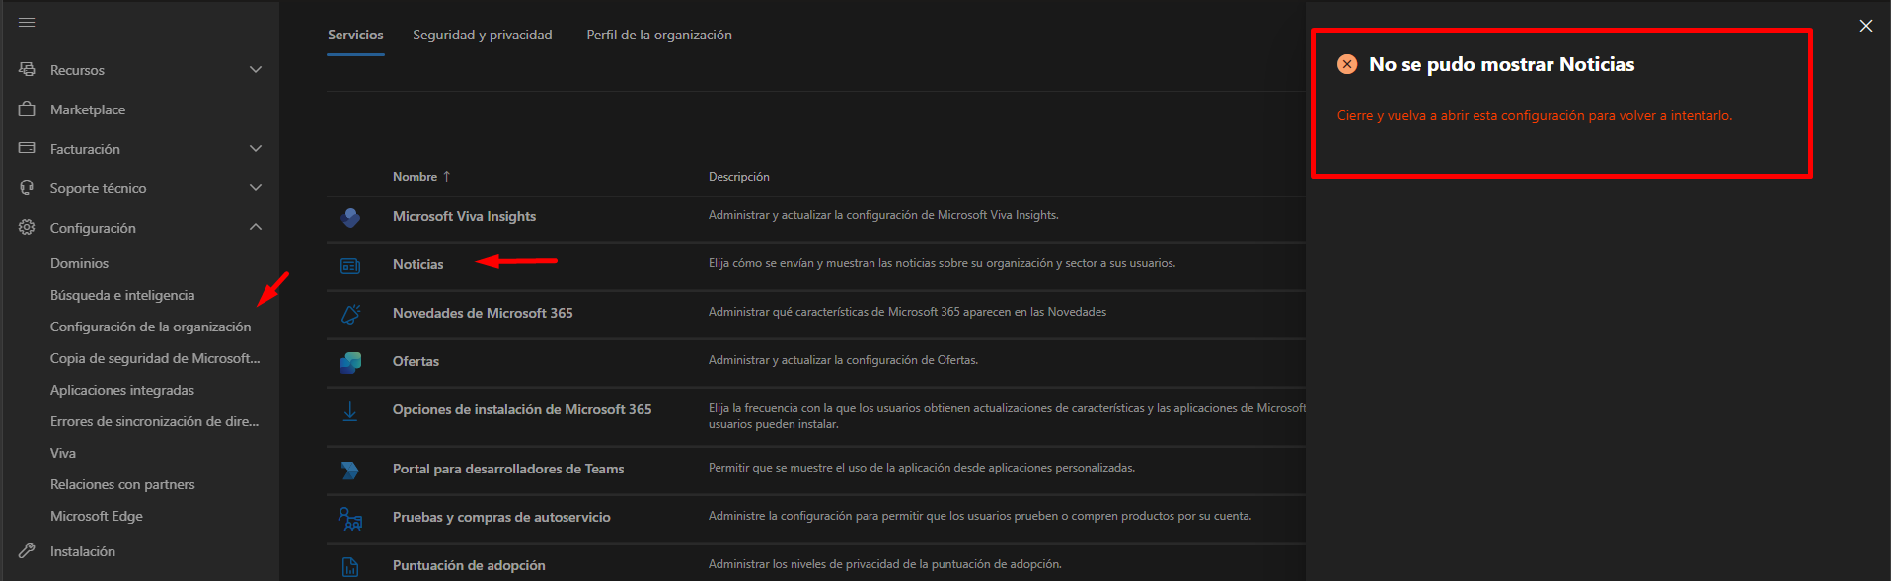Sort the list by the Nombre column
Image resolution: width=1891 pixels, height=581 pixels.
pyautogui.click(x=421, y=177)
